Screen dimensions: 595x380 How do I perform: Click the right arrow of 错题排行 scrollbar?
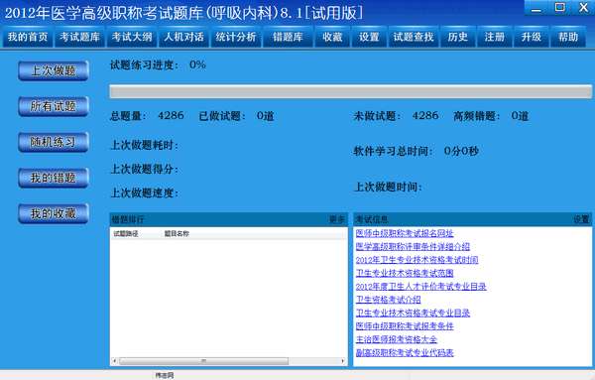pyautogui.click(x=343, y=361)
